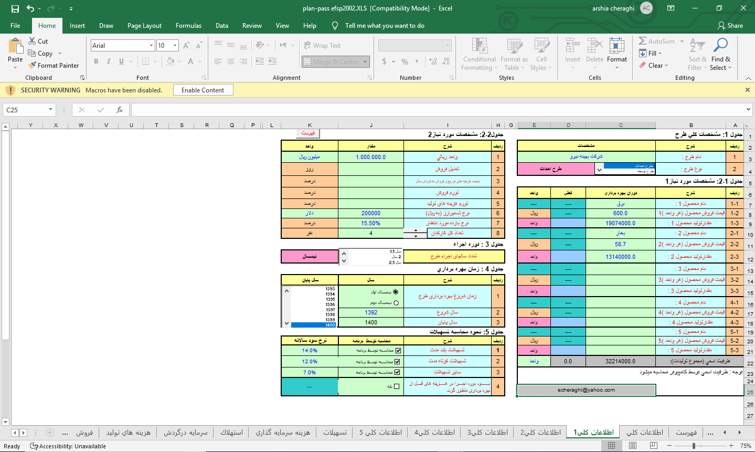755x452 pixels.
Task: Open the Find & Select menu
Action: [721, 54]
